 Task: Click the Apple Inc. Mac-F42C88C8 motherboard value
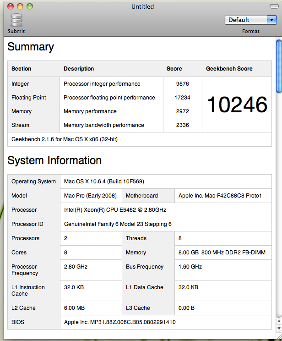click(x=220, y=196)
